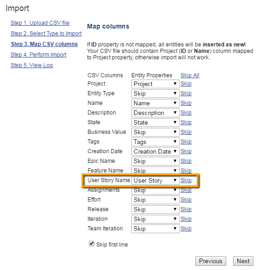Image resolution: width=258 pixels, height=270 pixels.
Task: Open the Release property dropdown
Action: click(155, 209)
